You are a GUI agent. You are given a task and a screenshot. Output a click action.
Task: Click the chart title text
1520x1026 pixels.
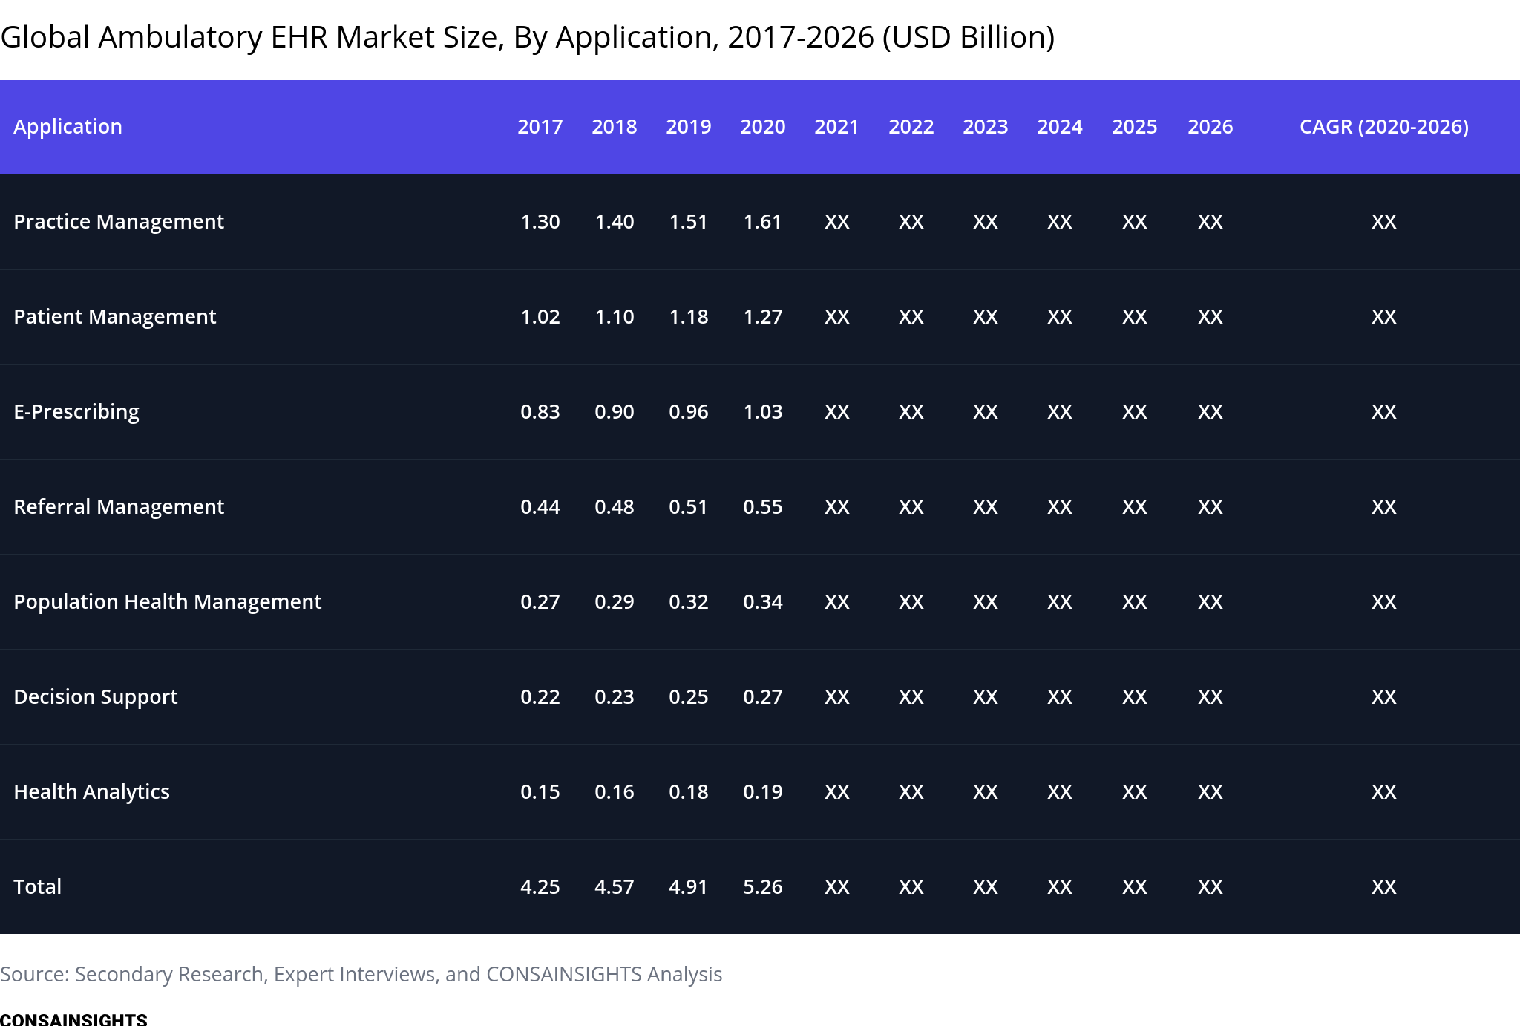click(x=528, y=37)
